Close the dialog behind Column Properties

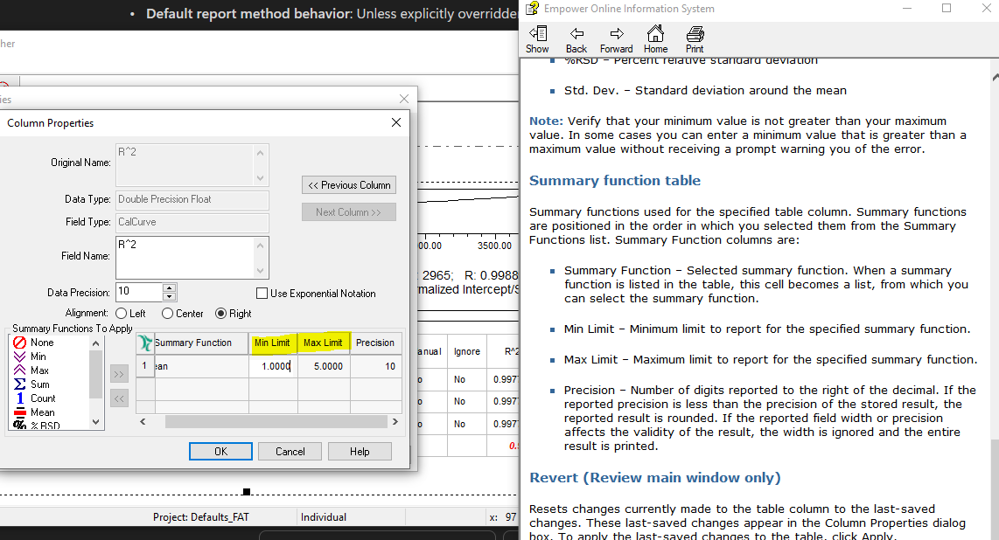pyautogui.click(x=404, y=99)
